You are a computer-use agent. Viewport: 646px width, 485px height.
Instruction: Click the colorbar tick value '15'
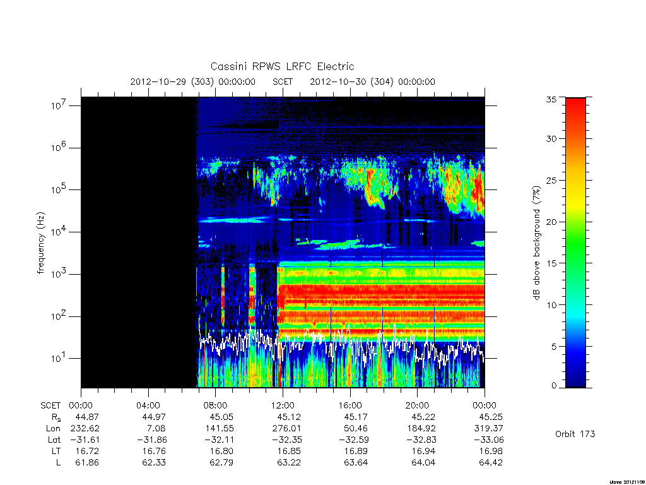click(x=551, y=263)
